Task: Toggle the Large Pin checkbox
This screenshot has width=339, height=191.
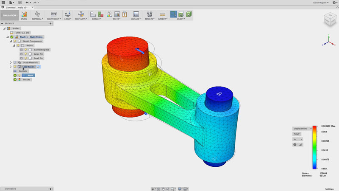Action: pos(22,54)
